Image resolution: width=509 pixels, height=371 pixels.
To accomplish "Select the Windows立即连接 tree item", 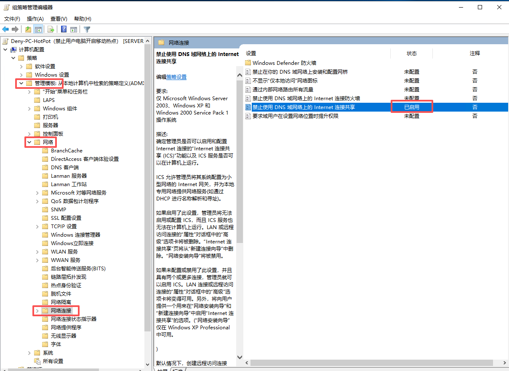I will (x=72, y=243).
